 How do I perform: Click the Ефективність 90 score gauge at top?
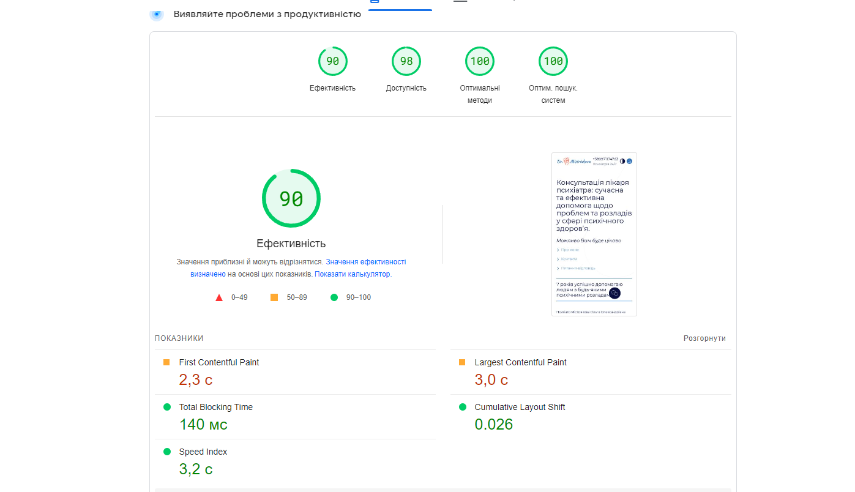(x=332, y=61)
